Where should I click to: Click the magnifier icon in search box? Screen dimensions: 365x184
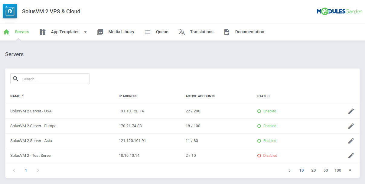(16, 79)
